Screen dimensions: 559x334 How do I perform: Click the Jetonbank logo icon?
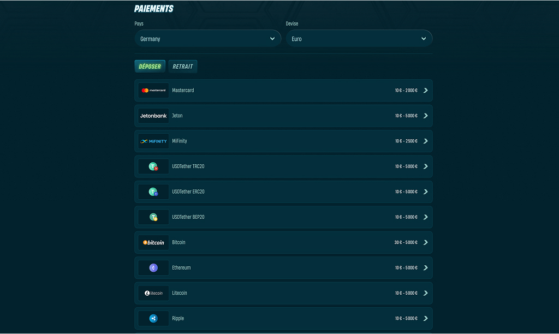[153, 116]
